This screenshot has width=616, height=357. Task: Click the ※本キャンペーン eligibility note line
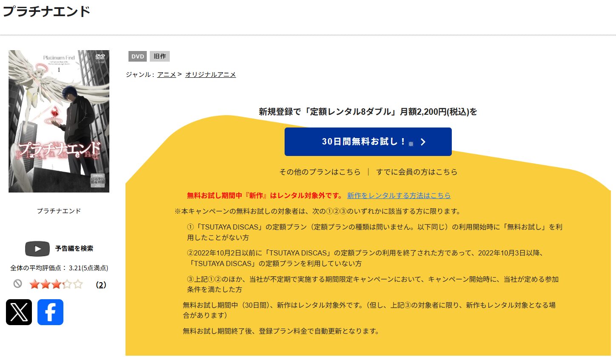pos(318,211)
